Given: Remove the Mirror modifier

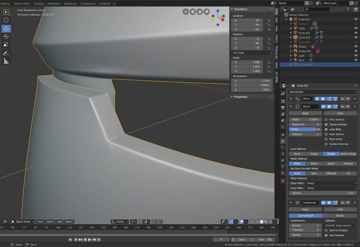Looking at the screenshot, I should pyautogui.click(x=355, y=99).
